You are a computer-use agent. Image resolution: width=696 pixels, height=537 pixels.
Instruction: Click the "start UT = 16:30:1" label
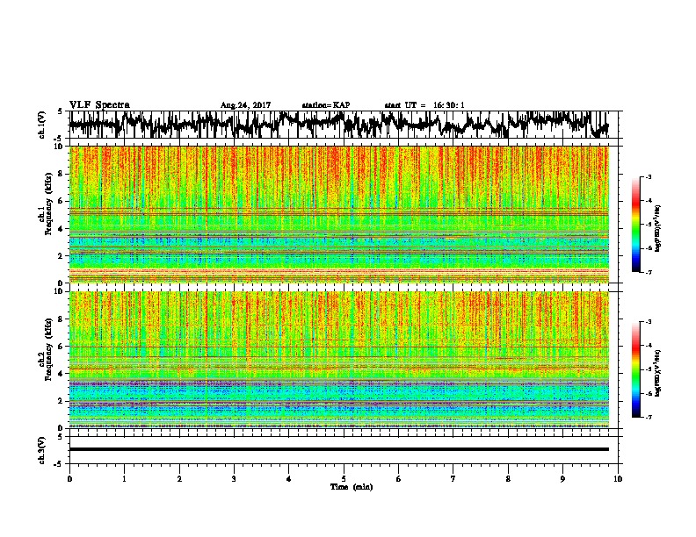(424, 105)
